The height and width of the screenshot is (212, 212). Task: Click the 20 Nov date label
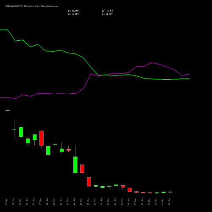pos(101,201)
